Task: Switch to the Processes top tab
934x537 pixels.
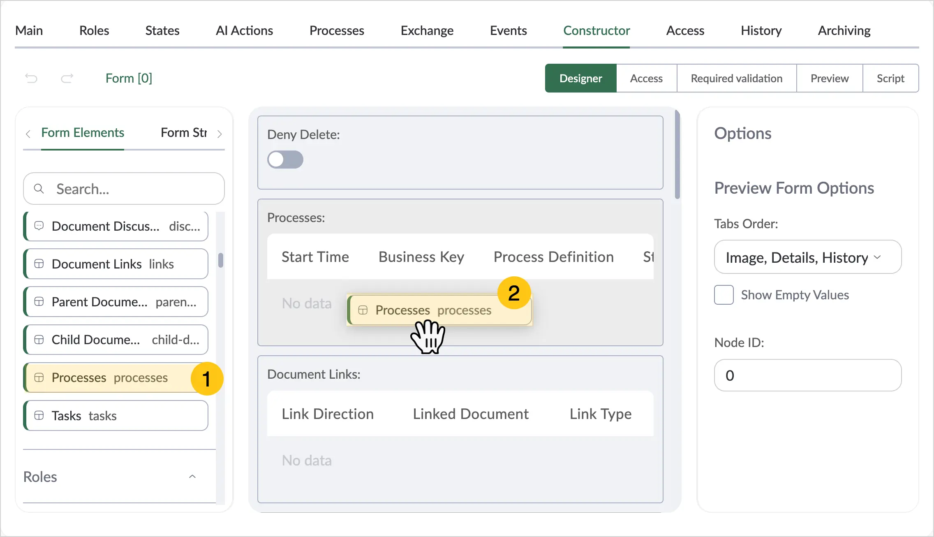Action: click(337, 30)
